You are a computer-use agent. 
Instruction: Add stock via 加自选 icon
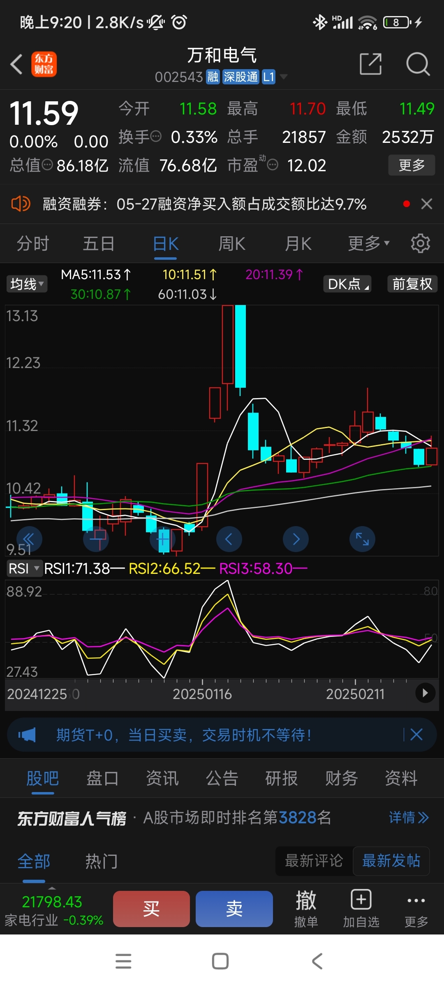(361, 909)
